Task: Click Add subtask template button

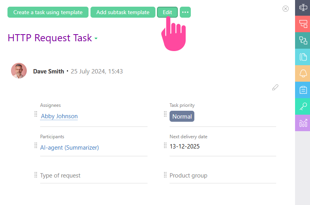Action: (123, 12)
